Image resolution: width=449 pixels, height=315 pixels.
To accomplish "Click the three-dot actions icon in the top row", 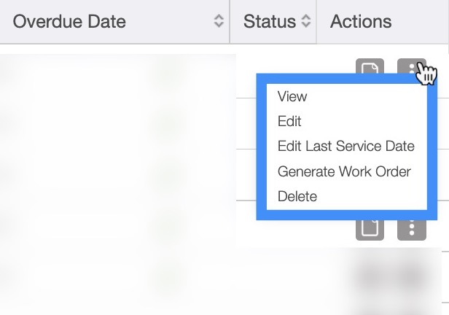I will [411, 67].
